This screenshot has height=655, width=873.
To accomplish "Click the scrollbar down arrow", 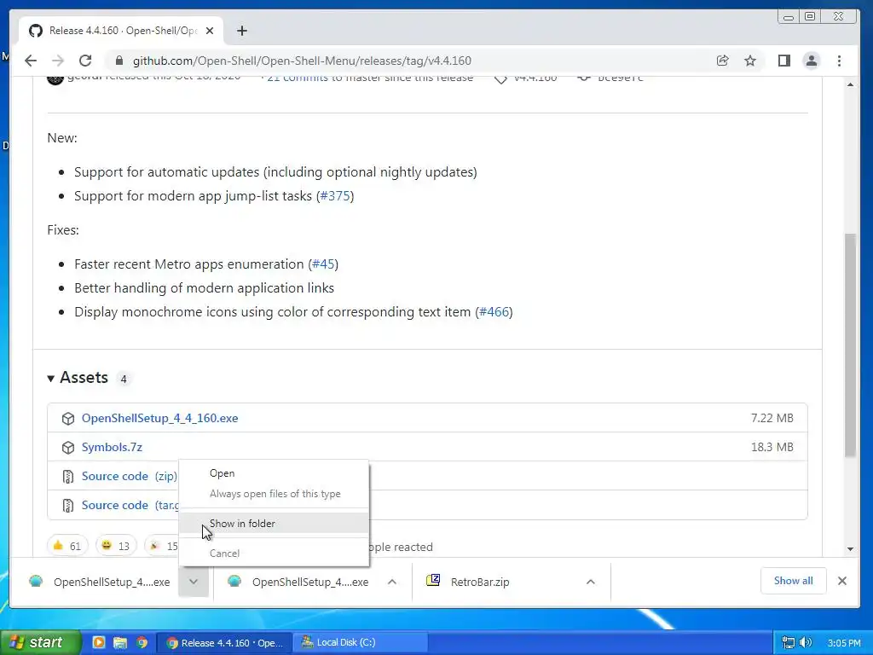I will click(x=850, y=548).
